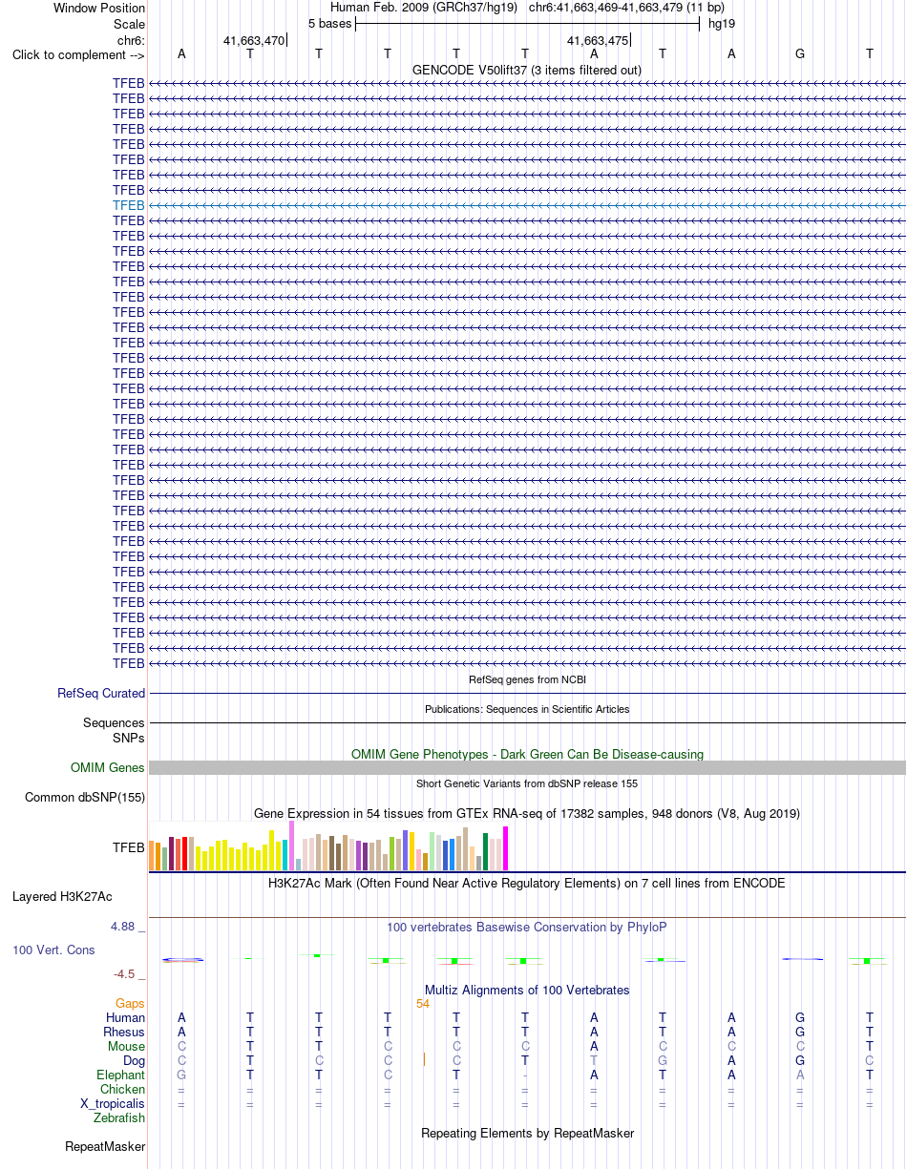The width and height of the screenshot is (907, 1169).
Task: Click the '100 Vert. Cons' label
Action: (x=53, y=950)
